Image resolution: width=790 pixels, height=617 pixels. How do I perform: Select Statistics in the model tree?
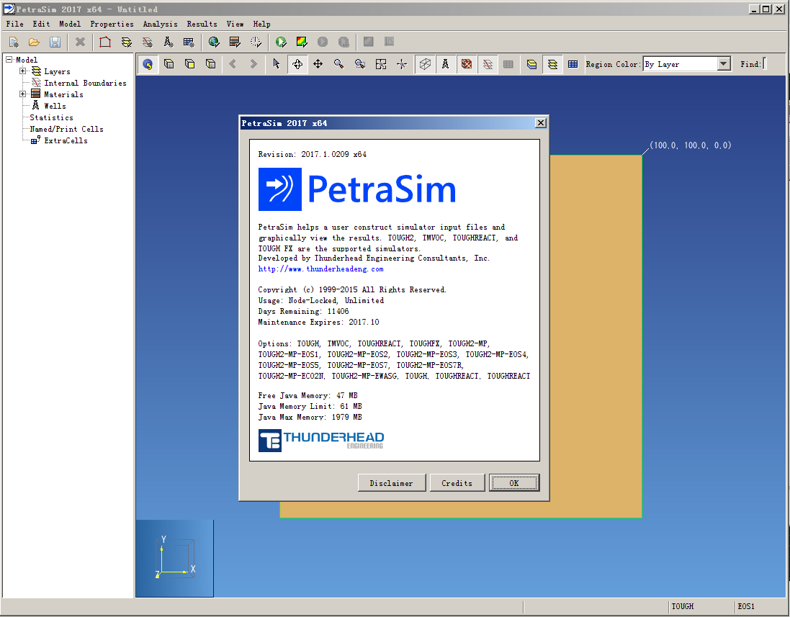(x=51, y=117)
